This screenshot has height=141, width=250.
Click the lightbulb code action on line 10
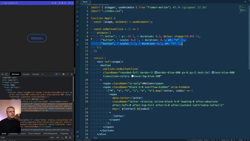click(x=91, y=39)
